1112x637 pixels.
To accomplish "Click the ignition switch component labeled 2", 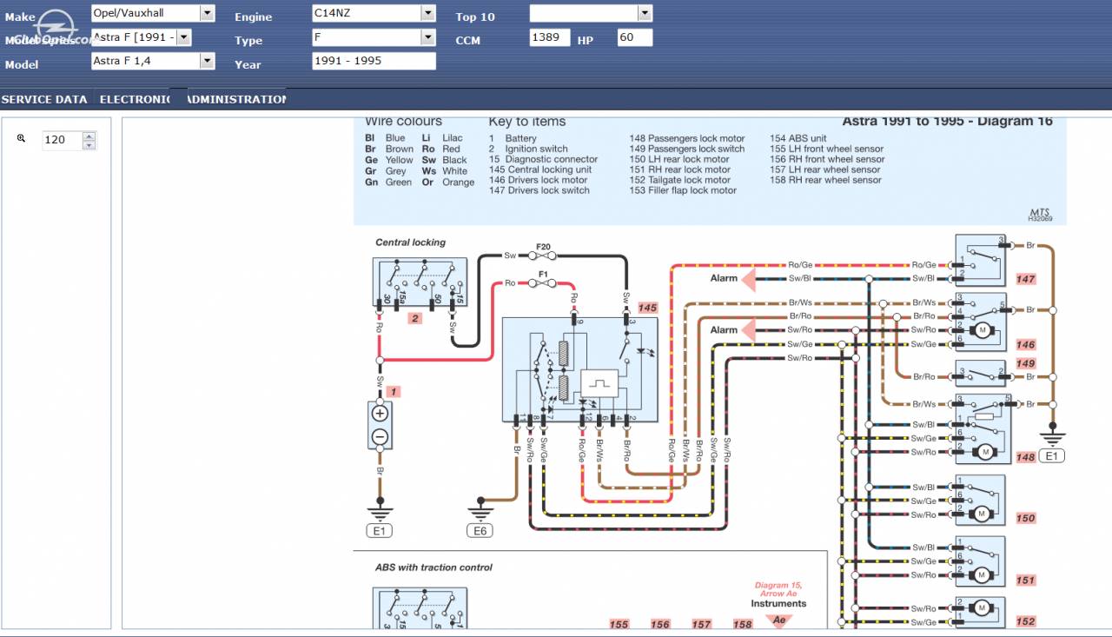I will point(420,282).
